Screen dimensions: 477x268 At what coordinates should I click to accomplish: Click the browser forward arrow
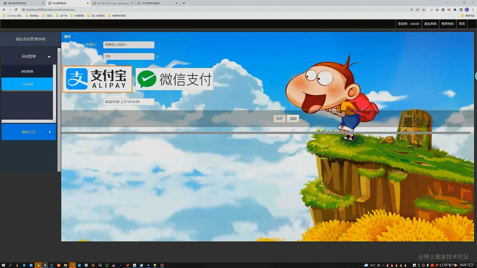[10, 10]
